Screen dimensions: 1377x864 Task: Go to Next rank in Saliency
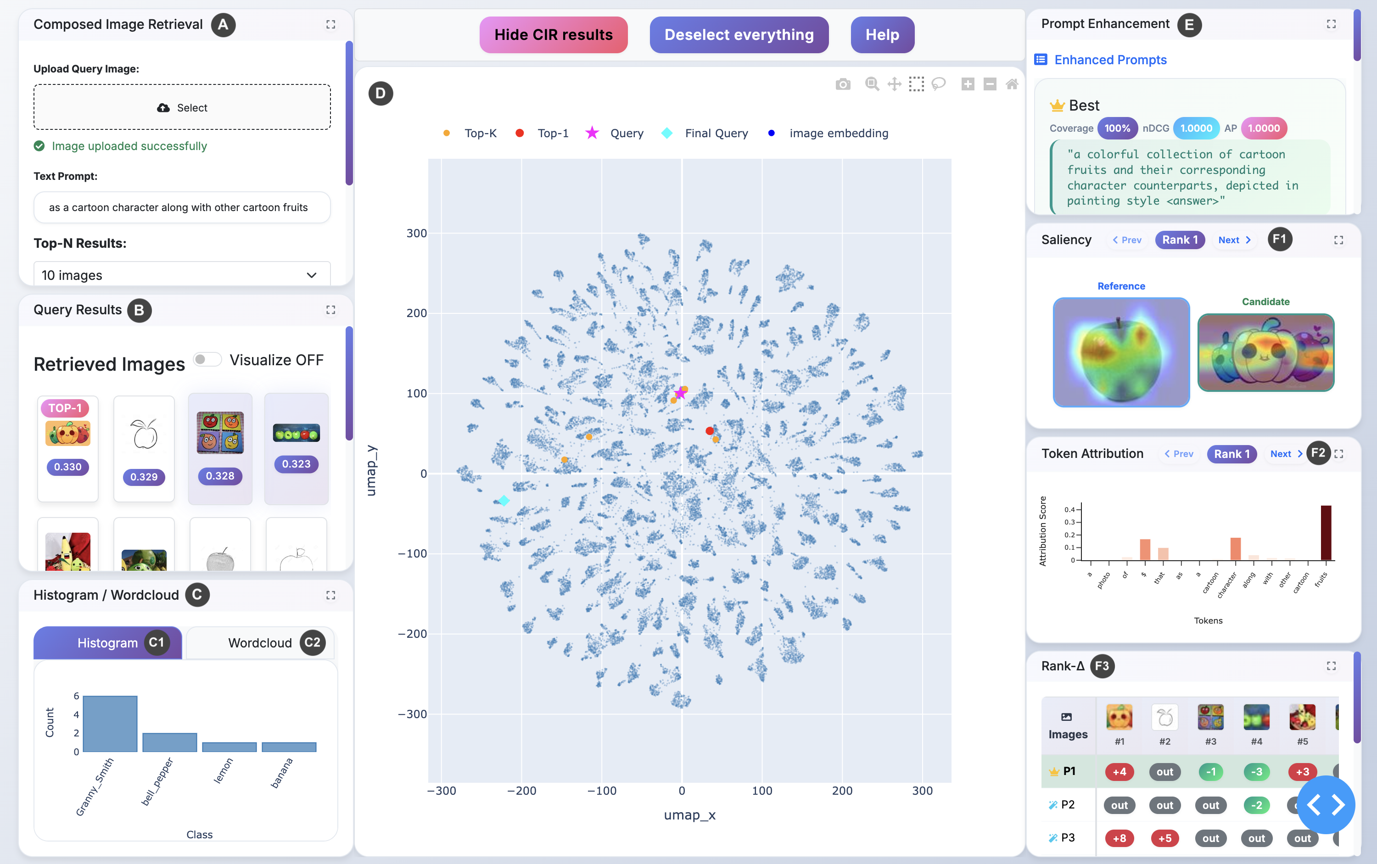pos(1234,240)
